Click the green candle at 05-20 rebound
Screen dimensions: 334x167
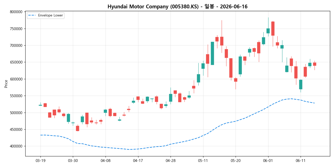[240, 65]
